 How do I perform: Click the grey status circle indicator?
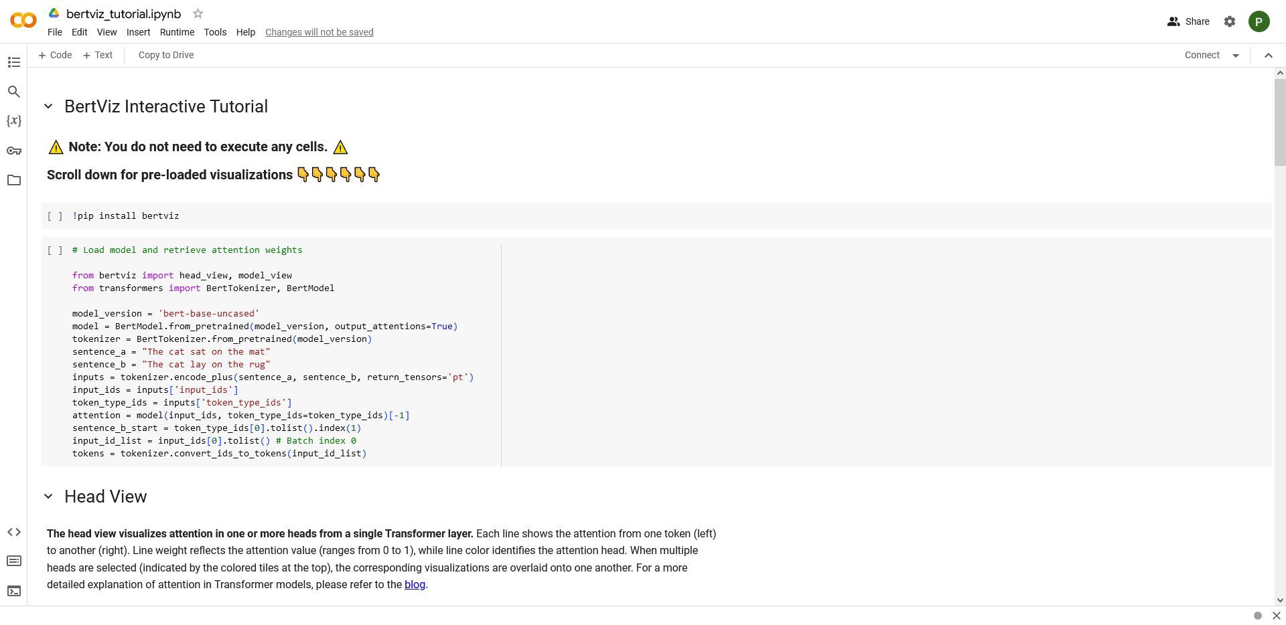pos(1258,616)
